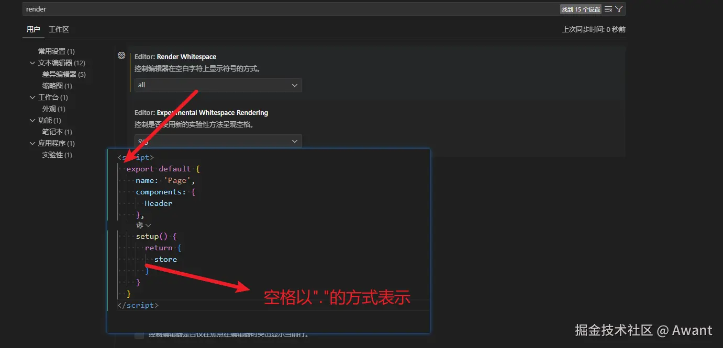Switch to the 用户 settings tab
Image resolution: width=723 pixels, height=348 pixels.
pyautogui.click(x=33, y=29)
